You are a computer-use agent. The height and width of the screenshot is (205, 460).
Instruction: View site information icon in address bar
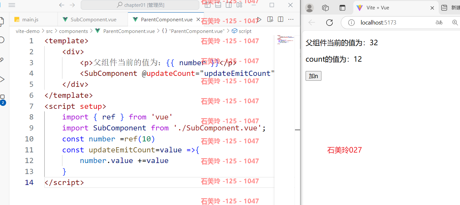pos(351,22)
